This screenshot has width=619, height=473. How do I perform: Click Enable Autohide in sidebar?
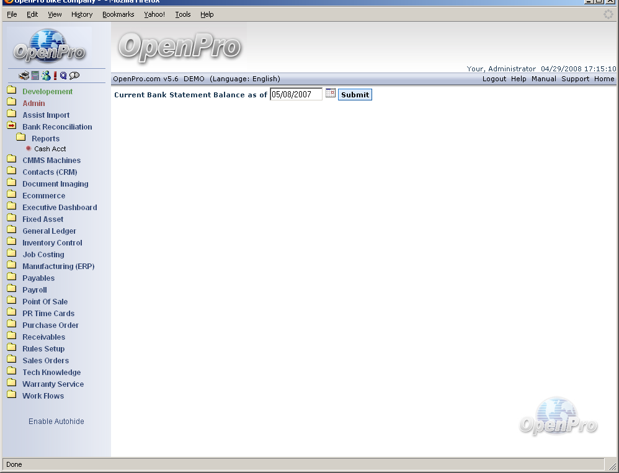click(x=56, y=422)
